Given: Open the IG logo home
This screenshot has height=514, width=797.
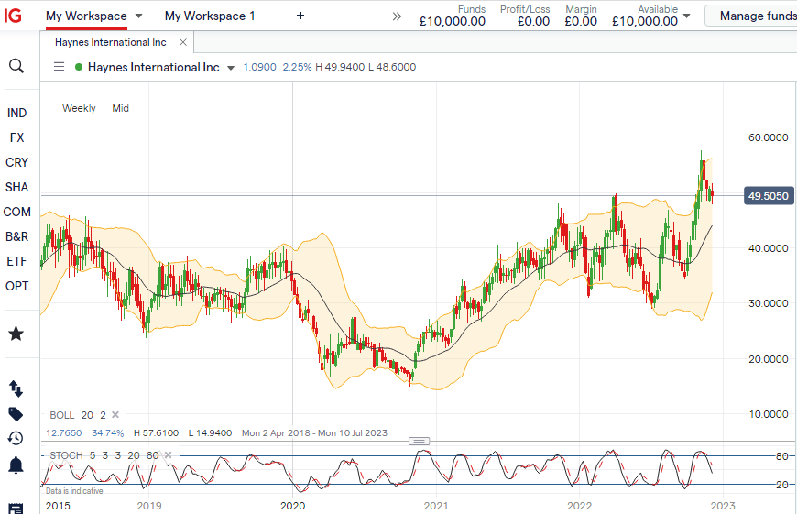Looking at the screenshot, I should click(x=13, y=16).
